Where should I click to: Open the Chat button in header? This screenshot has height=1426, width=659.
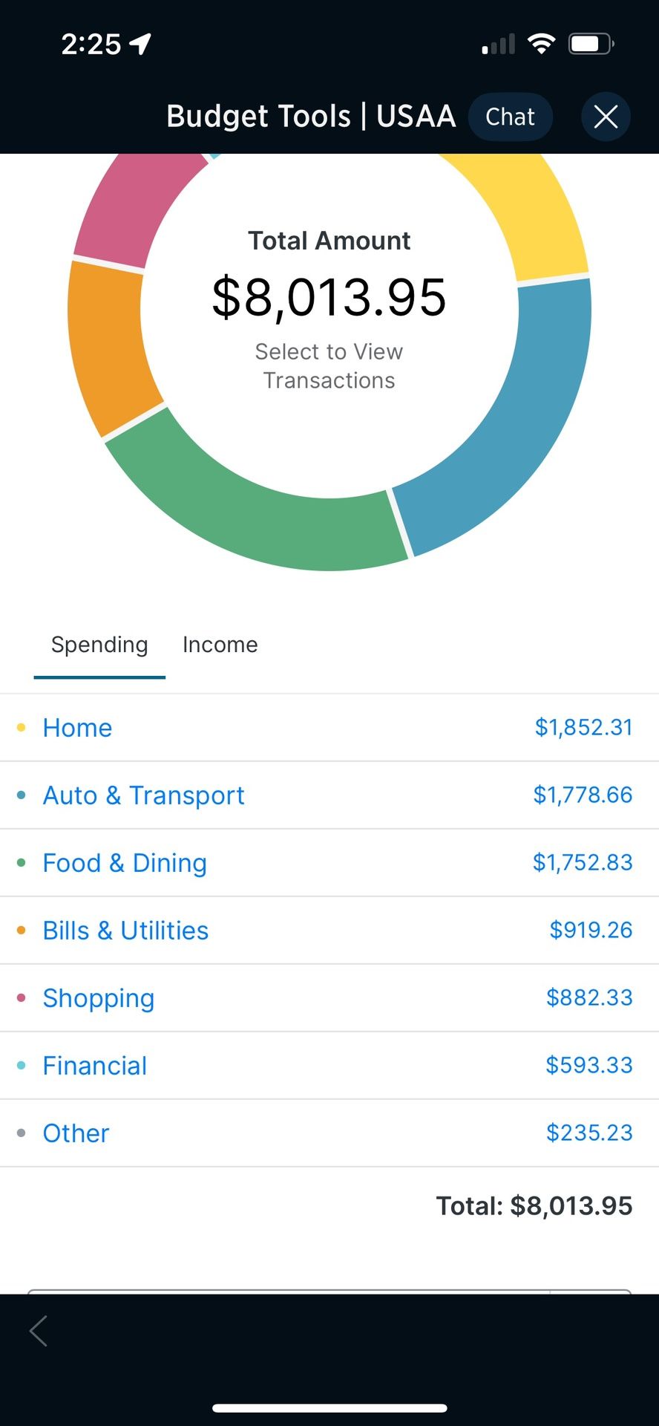tap(511, 117)
